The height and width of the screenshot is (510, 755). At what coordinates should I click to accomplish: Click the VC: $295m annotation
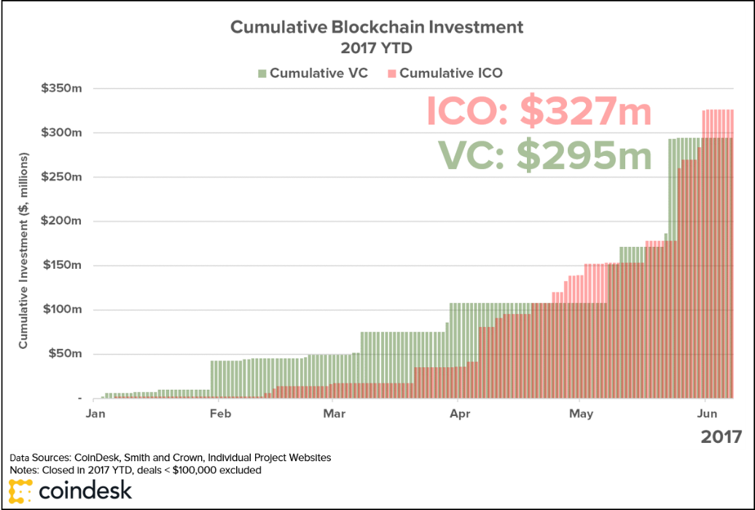coord(544,155)
